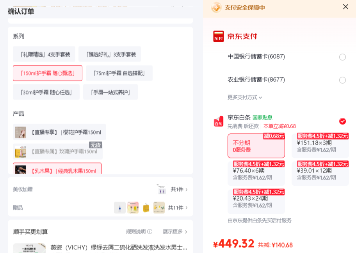356x253 pixels.
Task: Expand 美妆加赠 共1件 chevron
Action: (187, 190)
